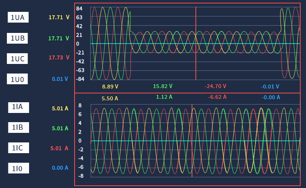306x188 pixels.
Task: Click the instantaneous reading 8.89 V
Action: [x=110, y=87]
